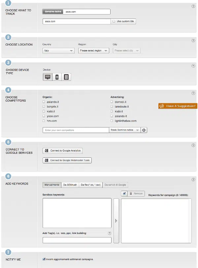This screenshot has width=198, height=268.
Task: Check organic competitor bonprix.it
Action: (x=44, y=107)
